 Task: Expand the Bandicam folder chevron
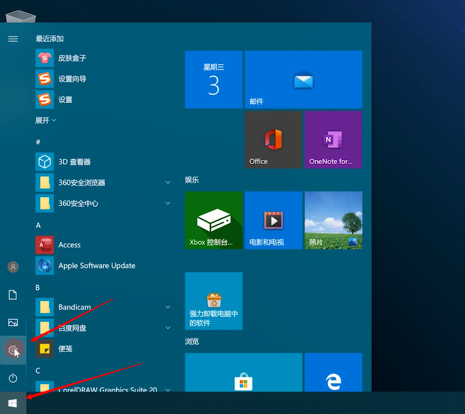tap(168, 307)
